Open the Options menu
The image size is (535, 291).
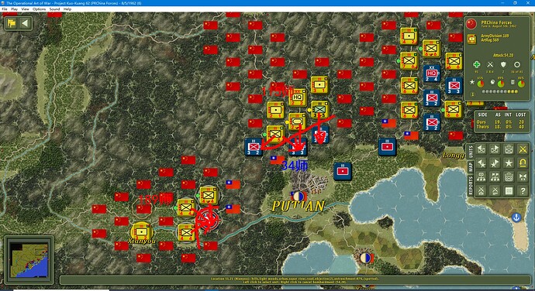point(40,9)
